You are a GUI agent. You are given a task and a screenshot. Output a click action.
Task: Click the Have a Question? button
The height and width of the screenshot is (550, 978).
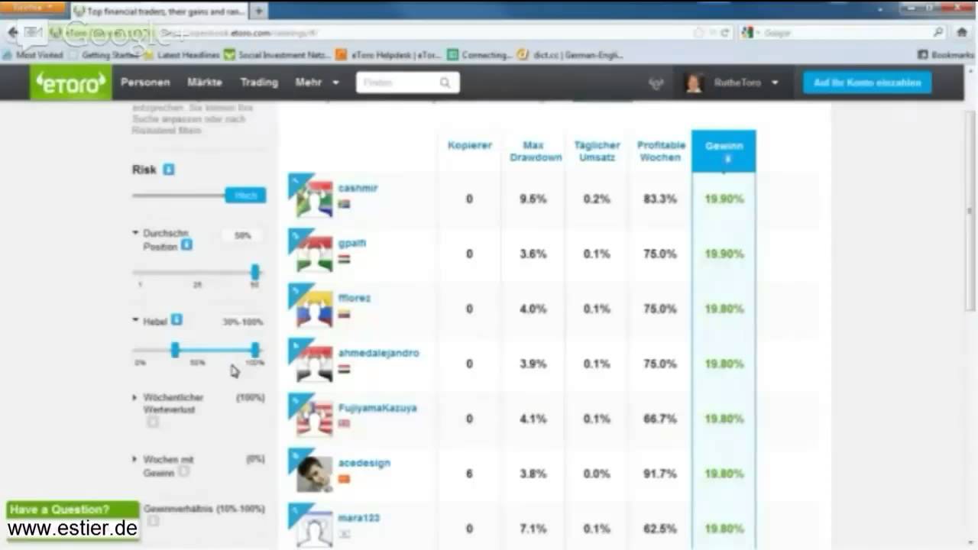click(73, 510)
